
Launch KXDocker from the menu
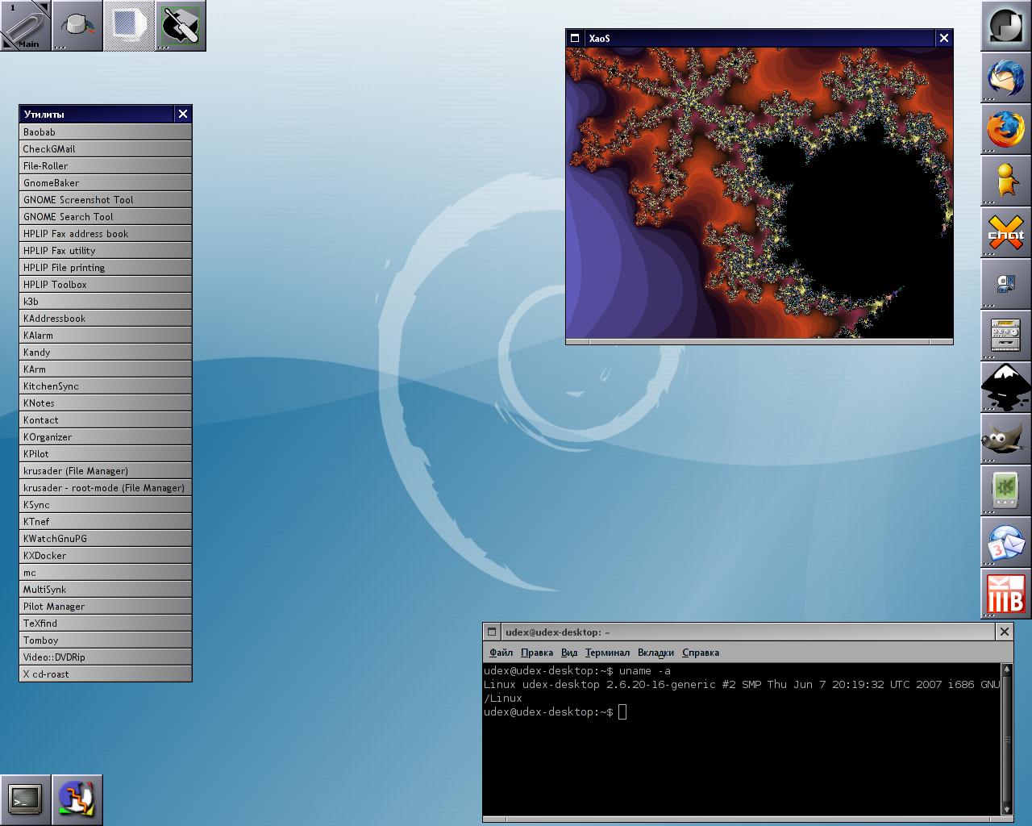click(x=106, y=555)
